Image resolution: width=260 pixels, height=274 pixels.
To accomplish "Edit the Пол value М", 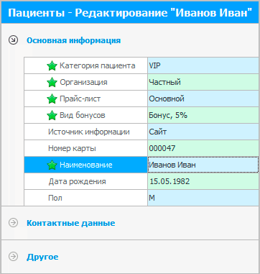I will tap(203, 198).
